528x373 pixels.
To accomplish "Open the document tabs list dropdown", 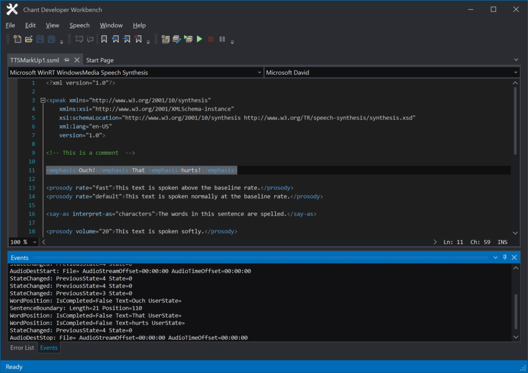I will tap(516, 60).
